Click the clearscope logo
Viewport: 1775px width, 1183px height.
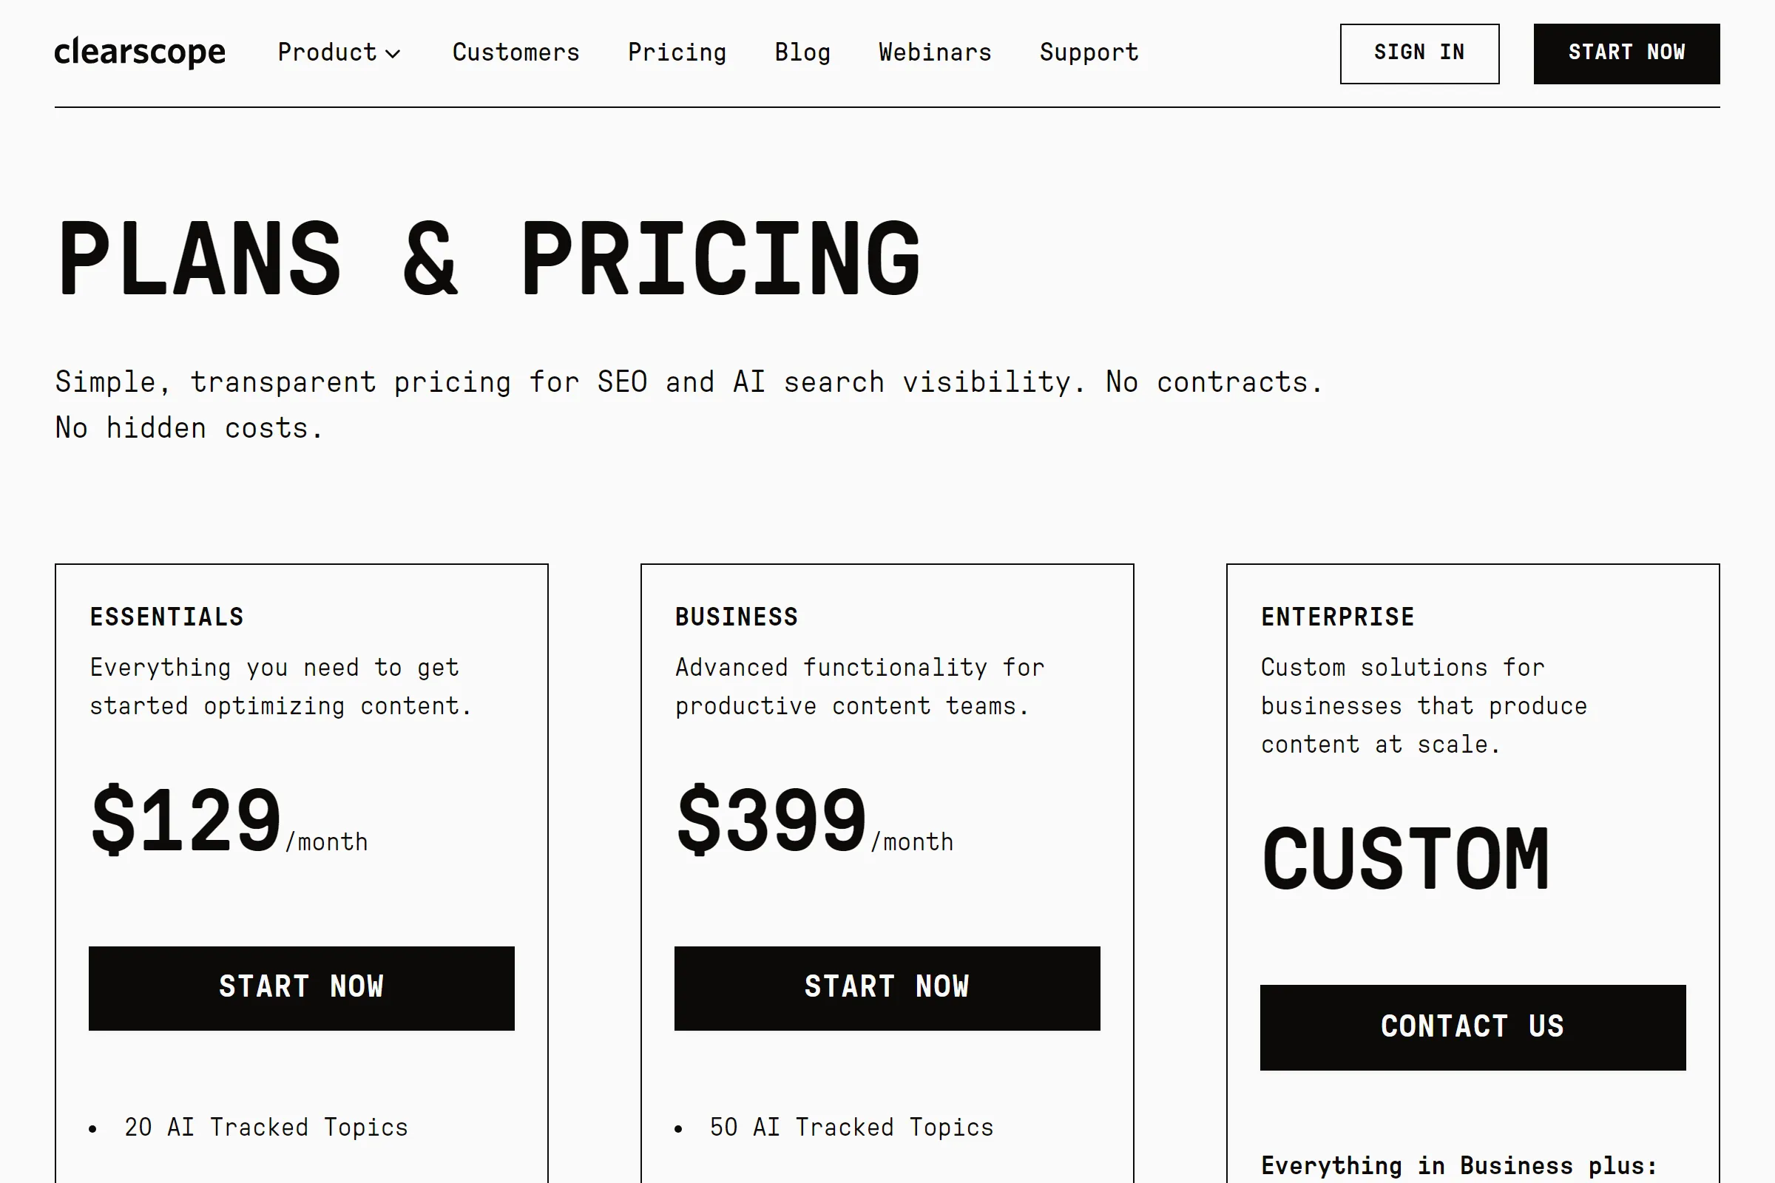tap(141, 51)
